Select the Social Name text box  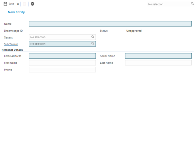click(158, 56)
